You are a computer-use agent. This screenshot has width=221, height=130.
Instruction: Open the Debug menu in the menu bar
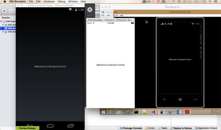[61, 1]
